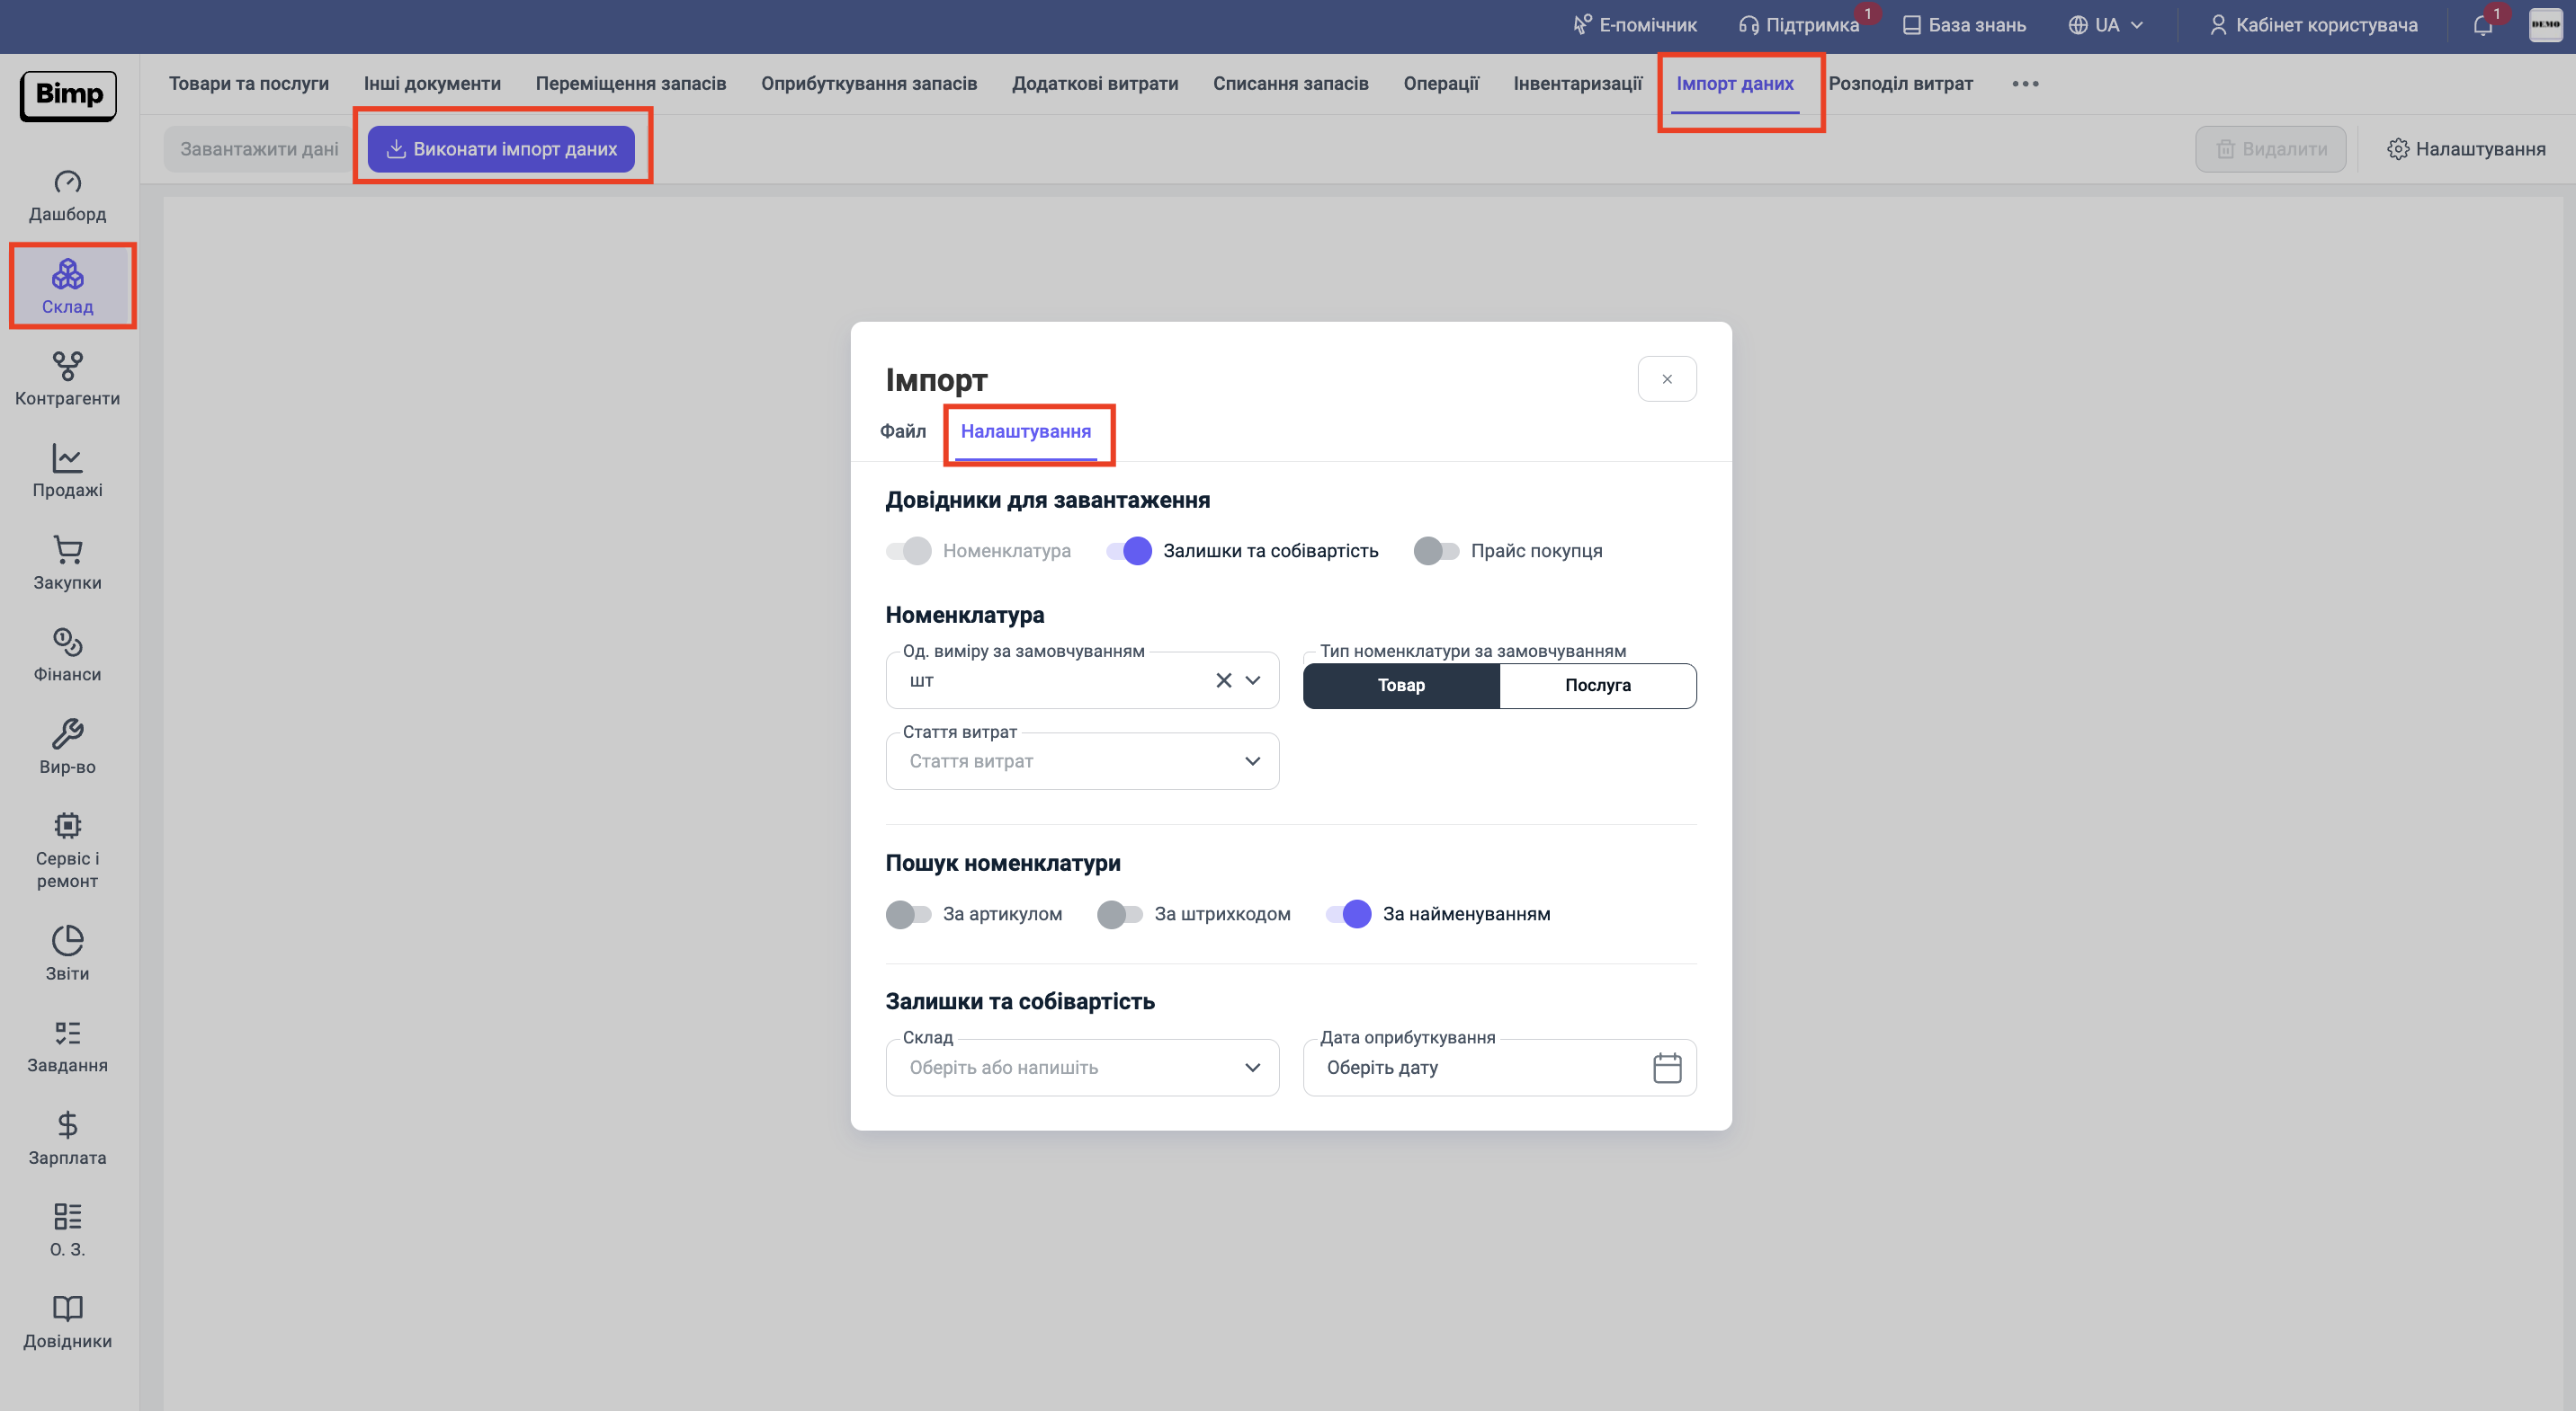Screen dimensions: 2576x1411
Task: Open Фінанси sidebar section
Action: (x=67, y=654)
